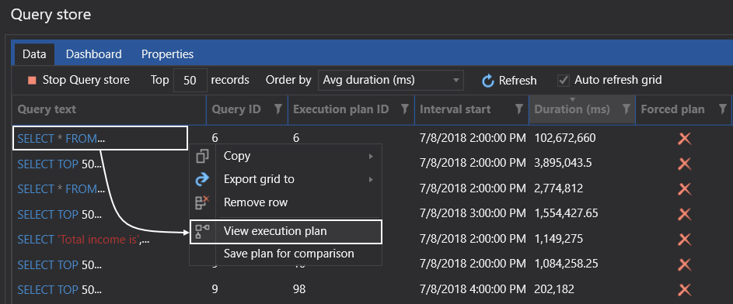Click forced plan X for 3,895,043.5 row
The image size is (733, 304).
[x=684, y=164]
